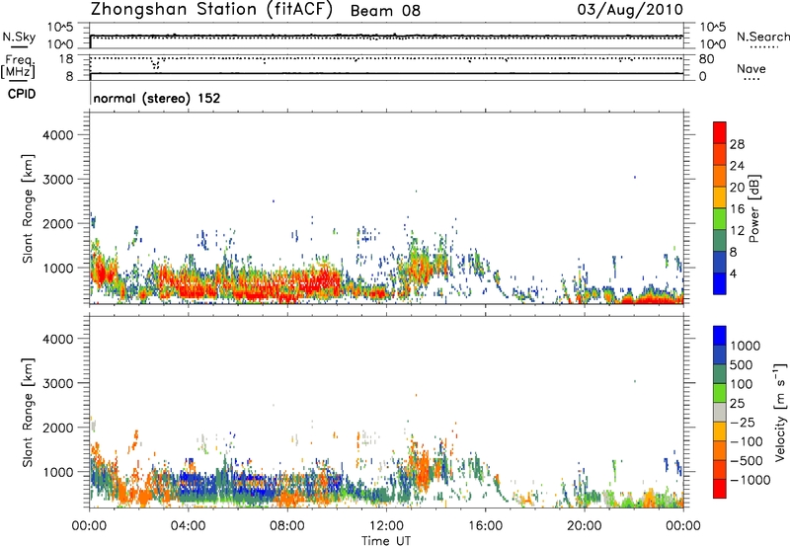The image size is (790, 547).
Task: Click the '-500' label on velocity colorbar
Action: pyautogui.click(x=747, y=461)
